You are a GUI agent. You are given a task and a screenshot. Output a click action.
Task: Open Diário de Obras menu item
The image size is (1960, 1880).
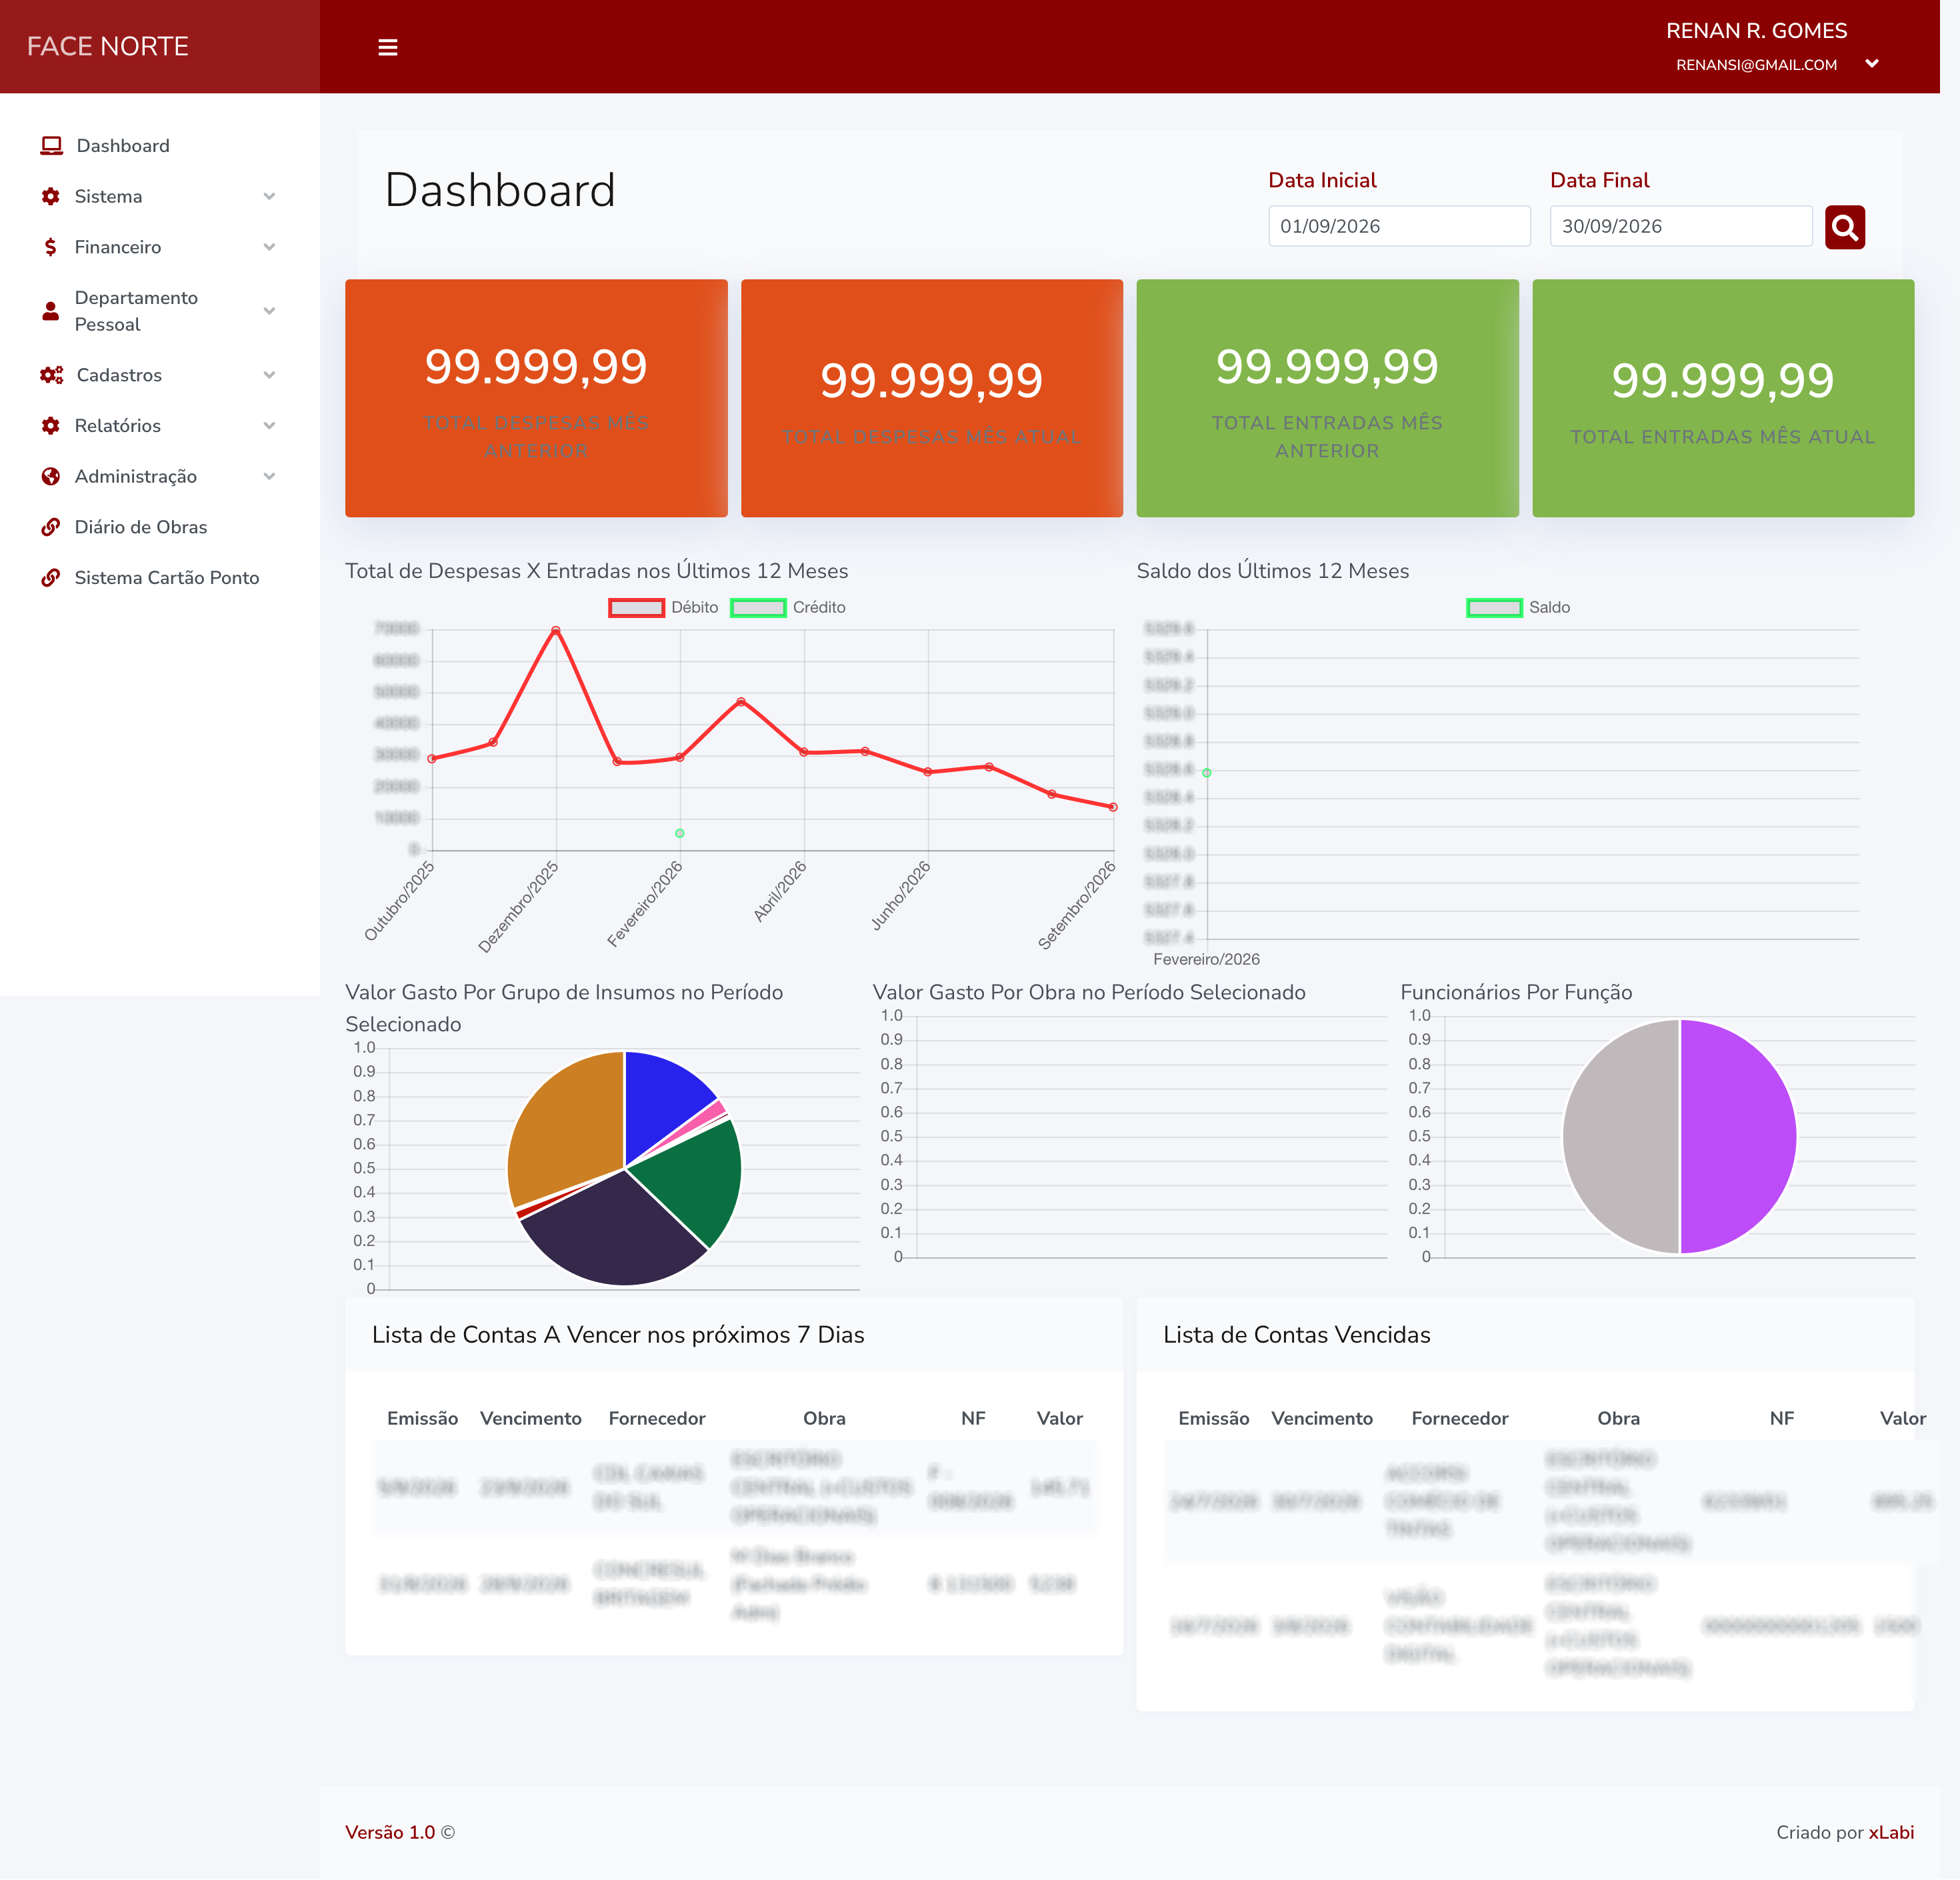(x=160, y=527)
